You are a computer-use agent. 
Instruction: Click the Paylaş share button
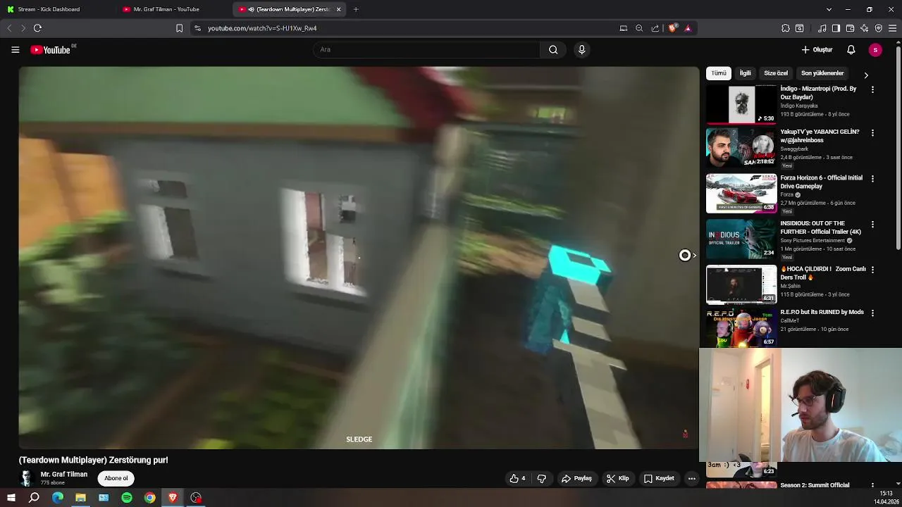(576, 478)
